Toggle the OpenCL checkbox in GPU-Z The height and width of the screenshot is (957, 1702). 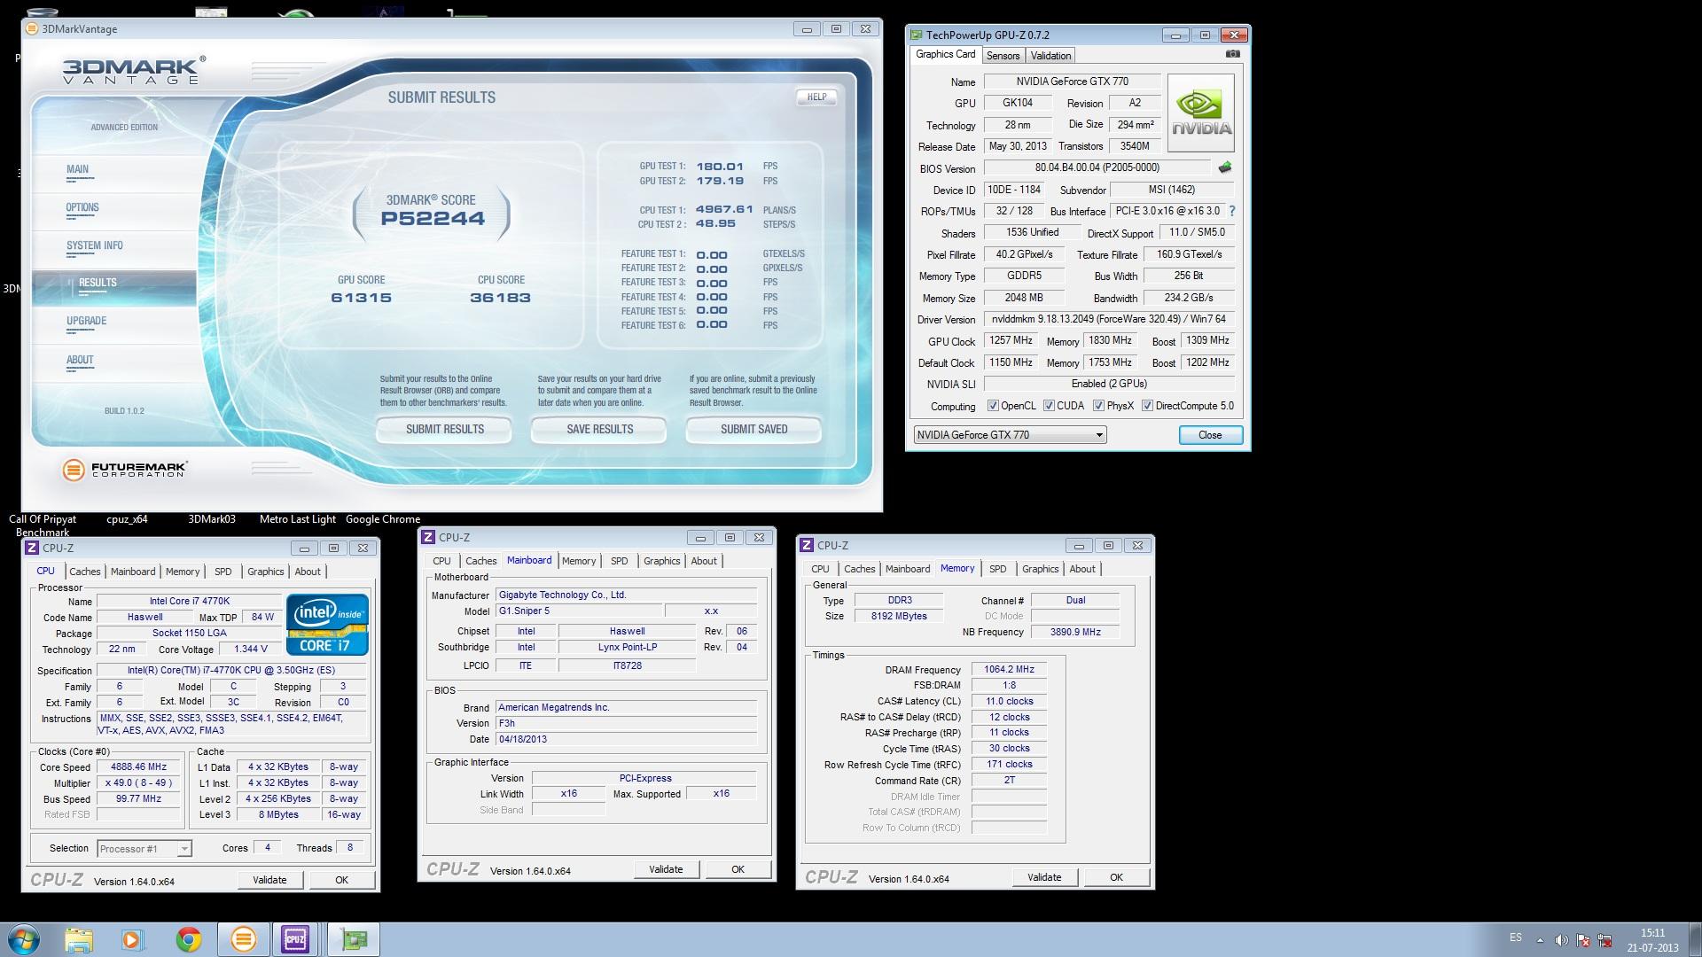pyautogui.click(x=994, y=406)
